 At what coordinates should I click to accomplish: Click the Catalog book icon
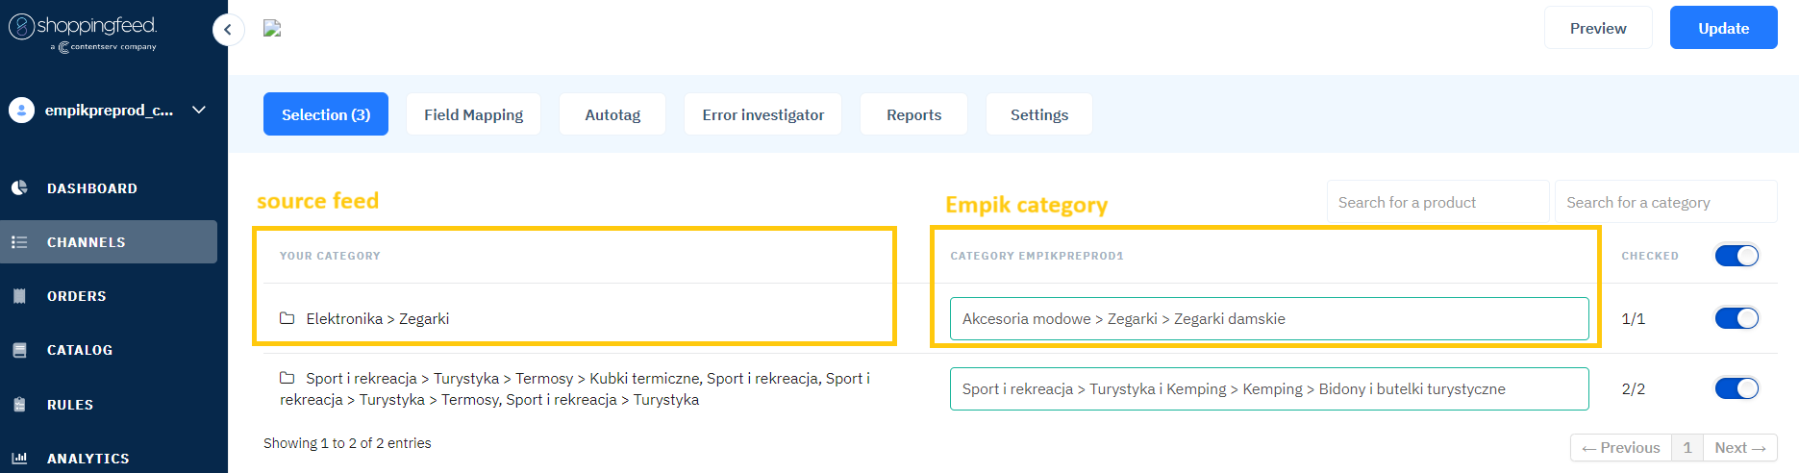[x=19, y=350]
